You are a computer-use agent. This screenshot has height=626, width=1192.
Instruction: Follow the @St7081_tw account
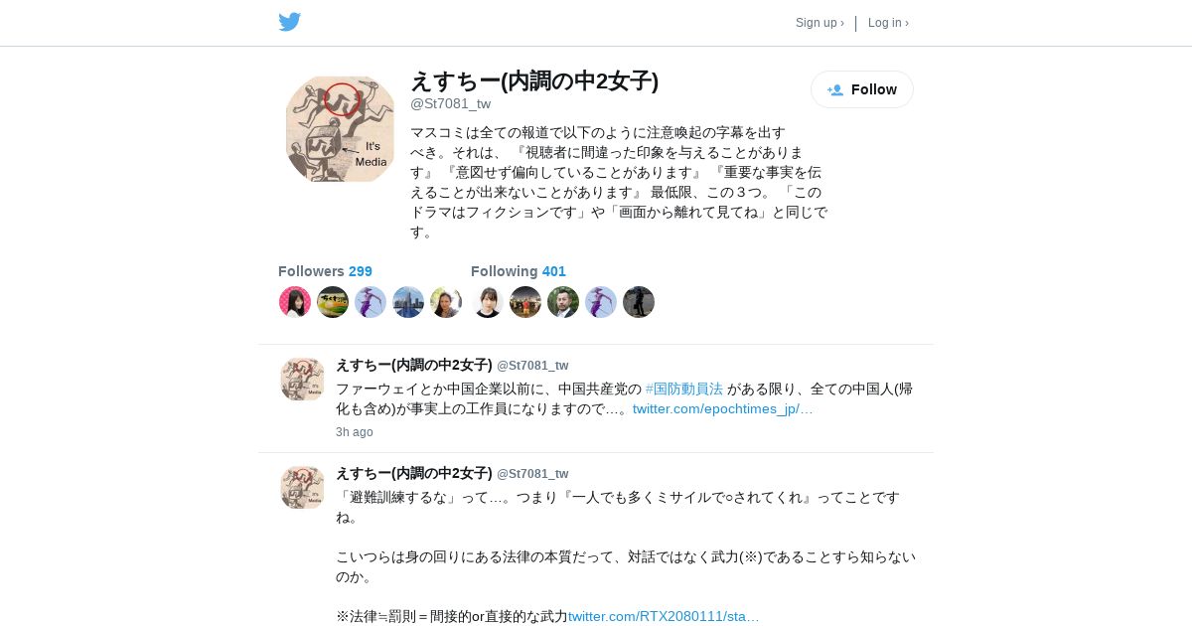coord(862,89)
